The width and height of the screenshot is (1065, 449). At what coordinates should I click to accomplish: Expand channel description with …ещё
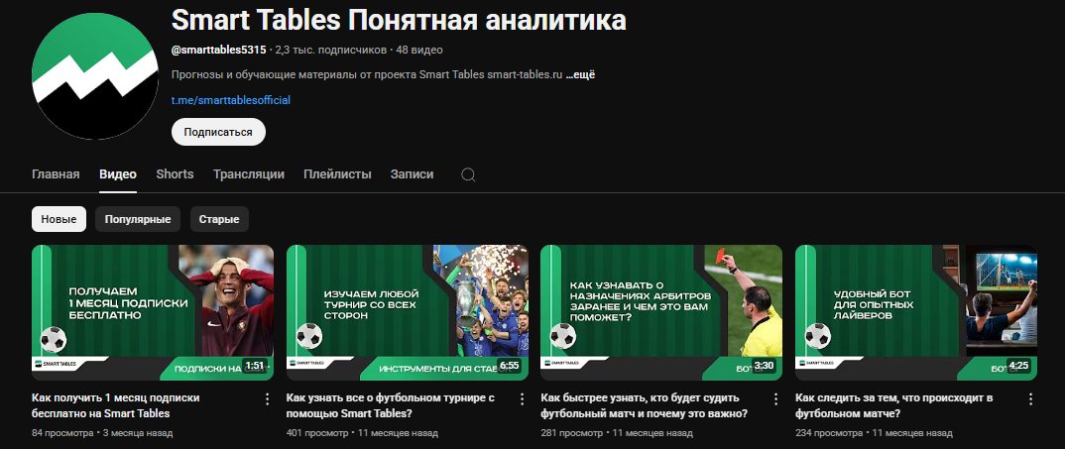[x=581, y=74]
